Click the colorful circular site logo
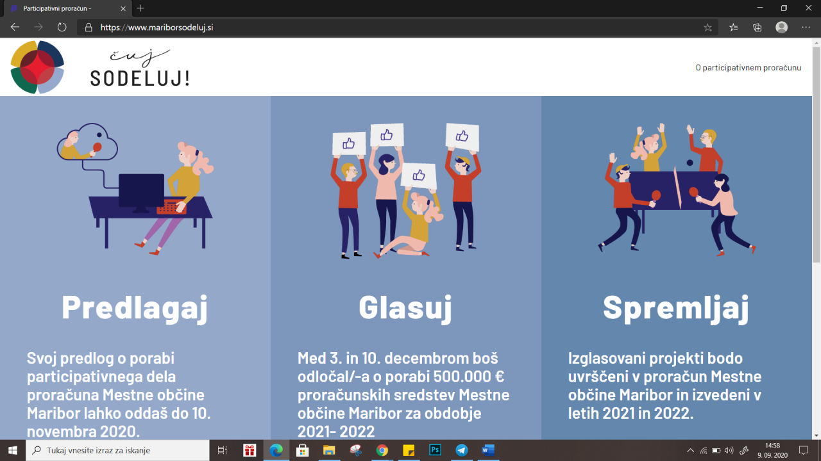 point(37,67)
